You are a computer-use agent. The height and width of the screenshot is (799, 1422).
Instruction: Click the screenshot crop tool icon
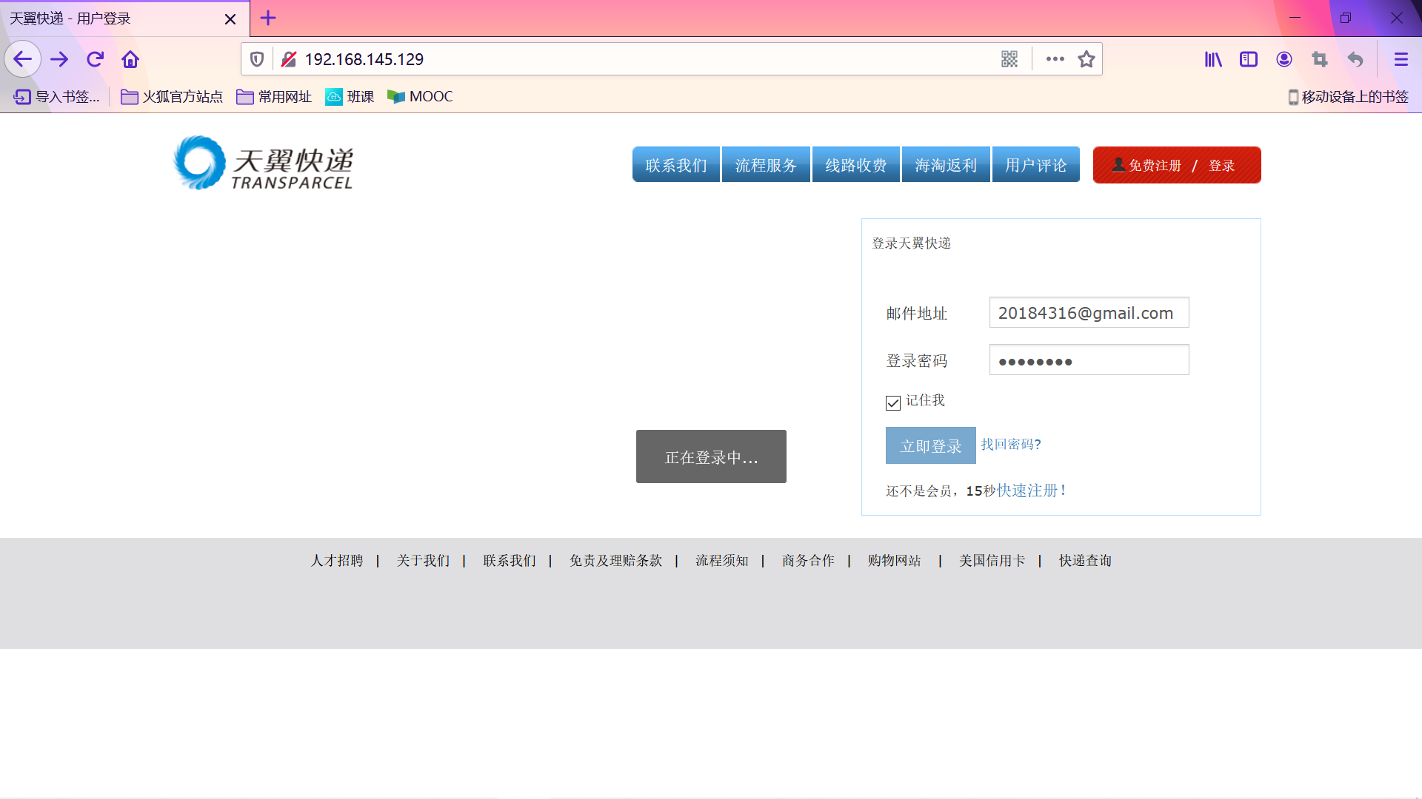pos(1320,59)
